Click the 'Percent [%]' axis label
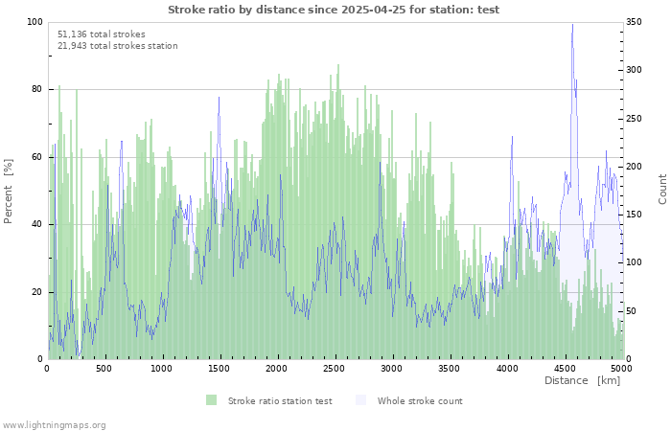The width and height of the screenshot is (671, 431). [8, 192]
